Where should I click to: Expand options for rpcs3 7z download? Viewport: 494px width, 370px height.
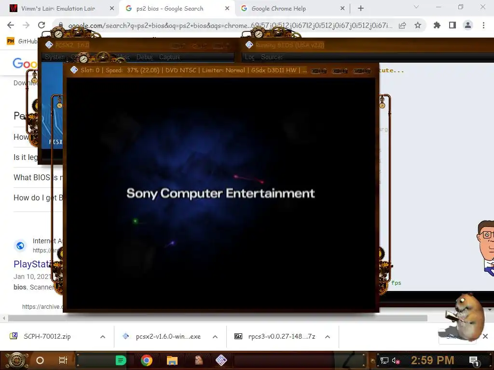(328, 337)
